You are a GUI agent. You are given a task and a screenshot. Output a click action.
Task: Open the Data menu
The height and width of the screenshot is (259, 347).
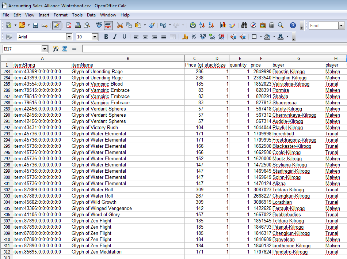(x=91, y=15)
